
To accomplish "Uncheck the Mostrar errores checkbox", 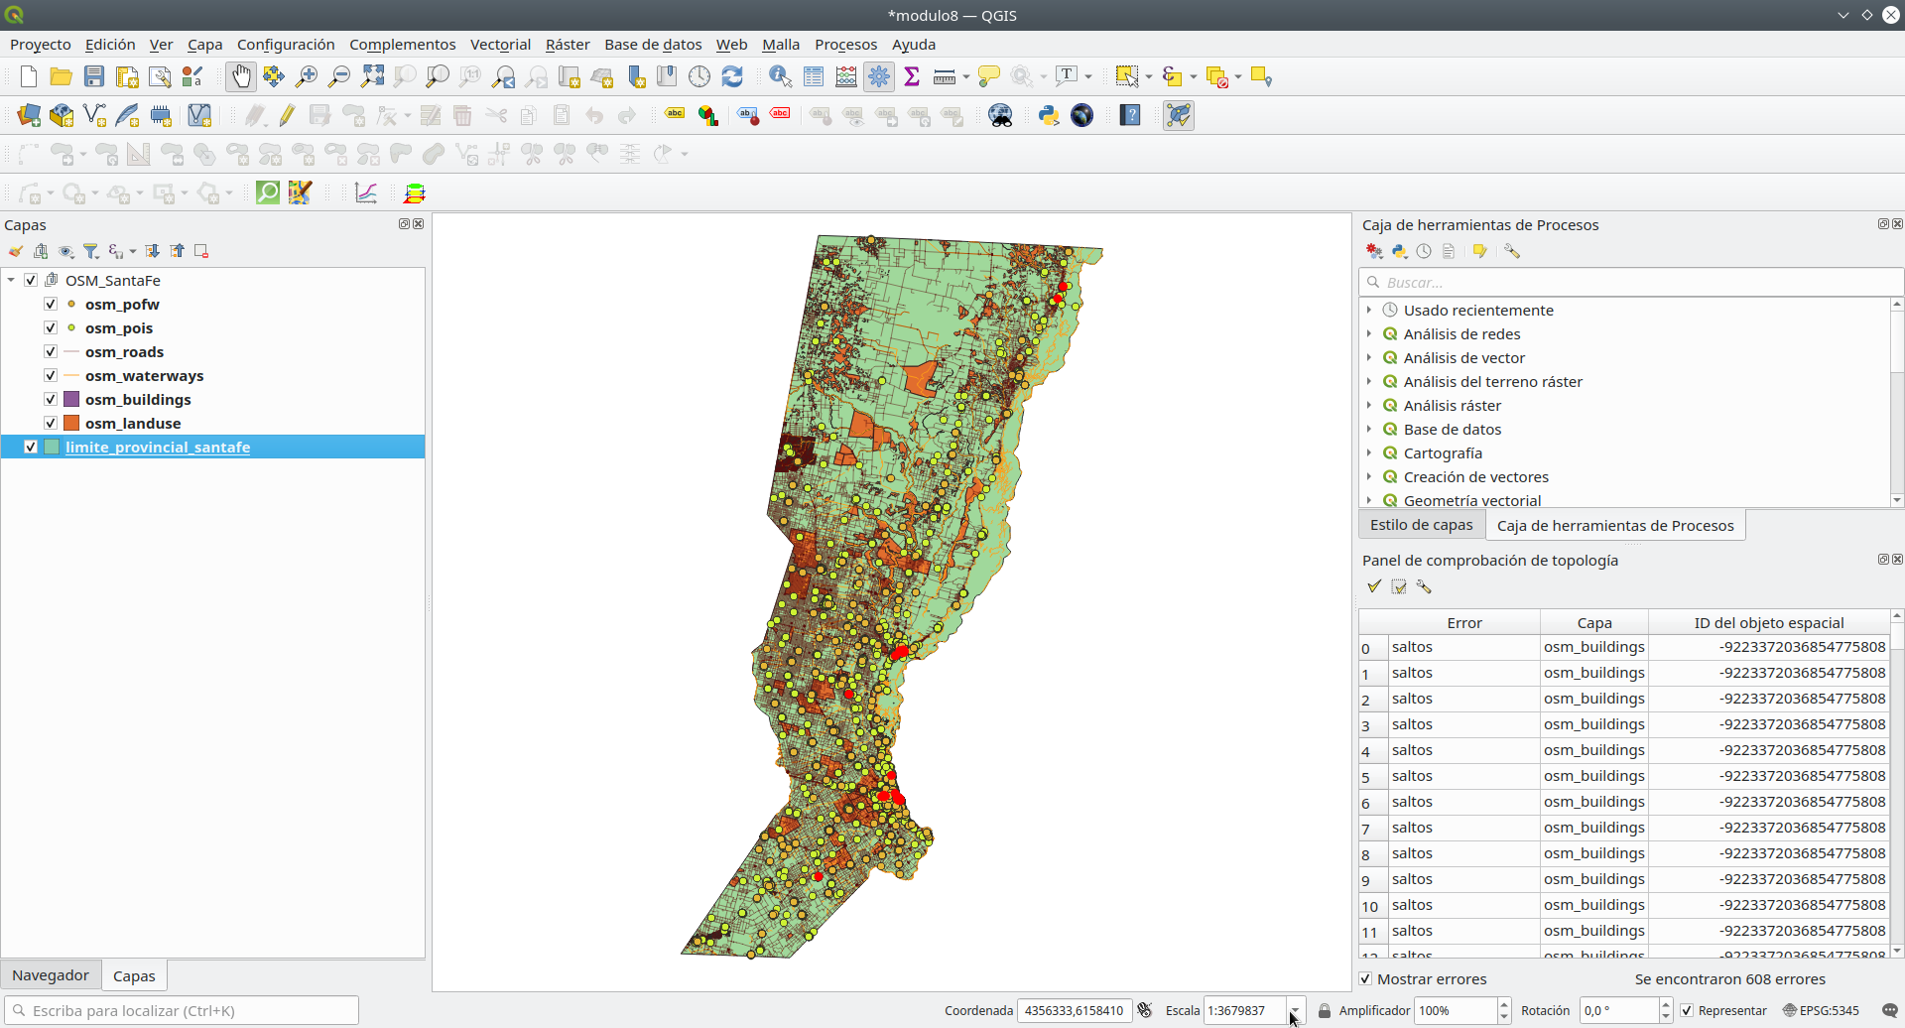I will pos(1366,978).
